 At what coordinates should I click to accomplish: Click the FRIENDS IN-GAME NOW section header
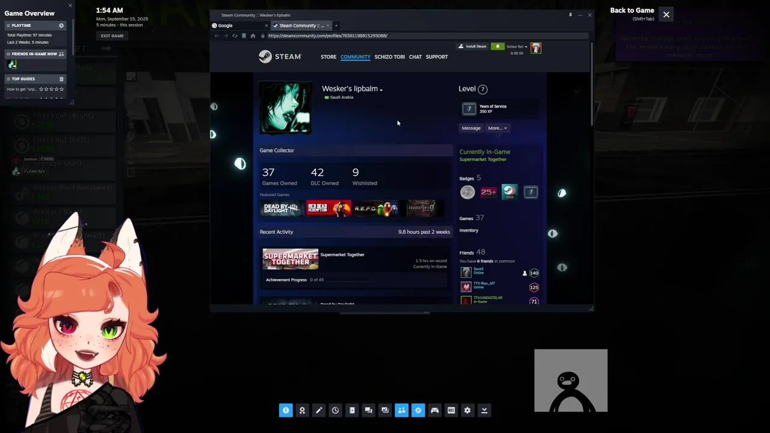(x=35, y=54)
